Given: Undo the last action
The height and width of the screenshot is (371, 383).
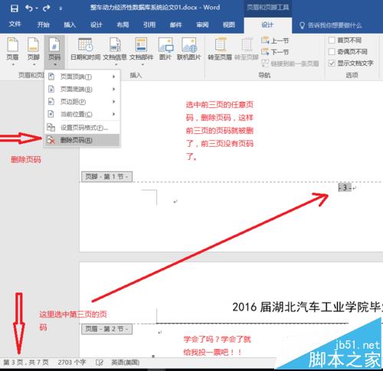Looking at the screenshot, I should (29, 8).
